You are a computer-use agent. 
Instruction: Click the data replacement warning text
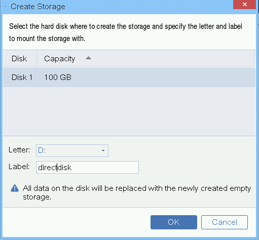(x=137, y=192)
